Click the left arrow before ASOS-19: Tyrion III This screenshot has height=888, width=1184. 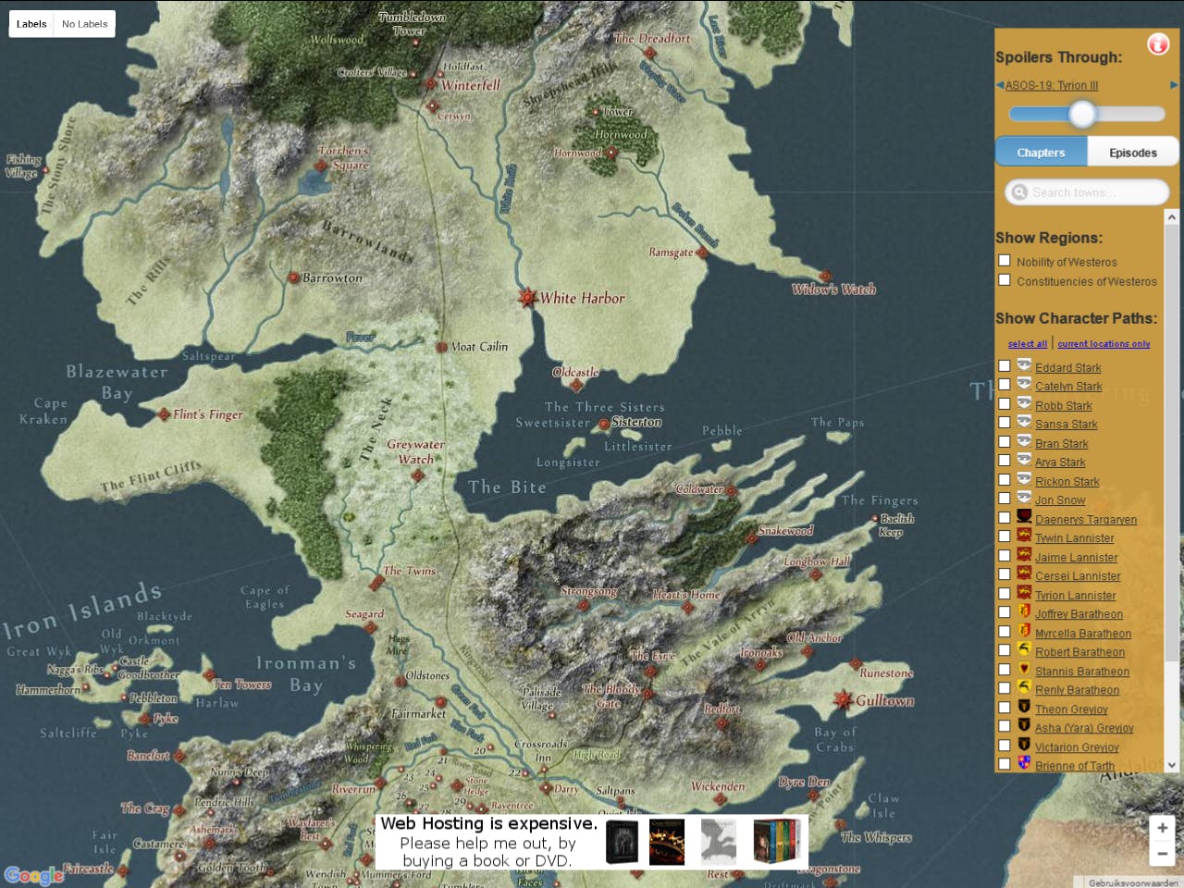(x=999, y=84)
